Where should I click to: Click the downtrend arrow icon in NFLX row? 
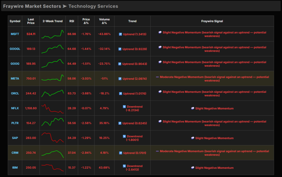pos(124,107)
